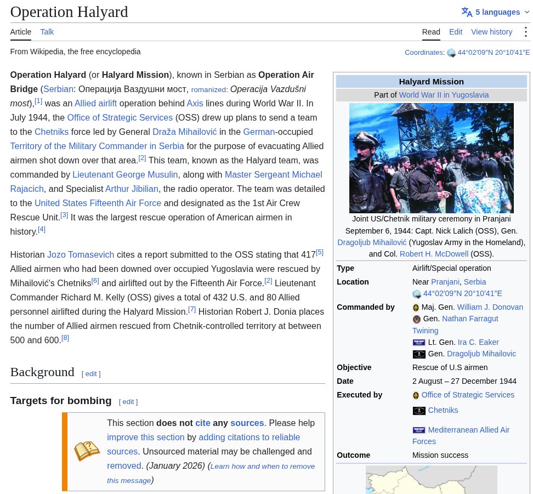Switch to the Talk tab
The height and width of the screenshot is (494, 533).
47,32
